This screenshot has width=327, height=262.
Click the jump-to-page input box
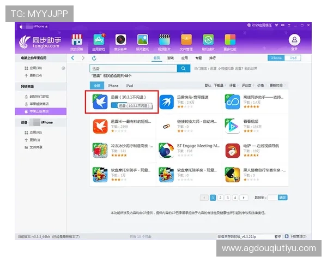click(272, 198)
